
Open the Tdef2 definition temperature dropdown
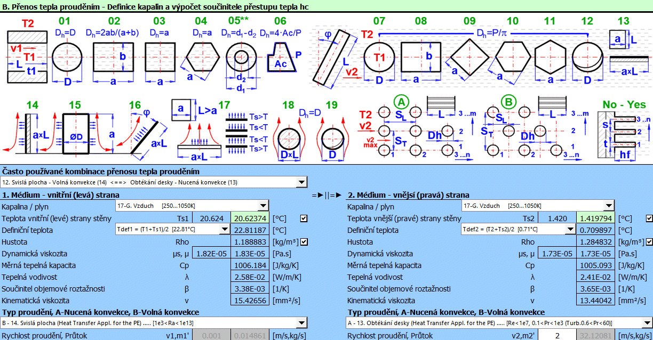pyautogui.click(x=570, y=230)
